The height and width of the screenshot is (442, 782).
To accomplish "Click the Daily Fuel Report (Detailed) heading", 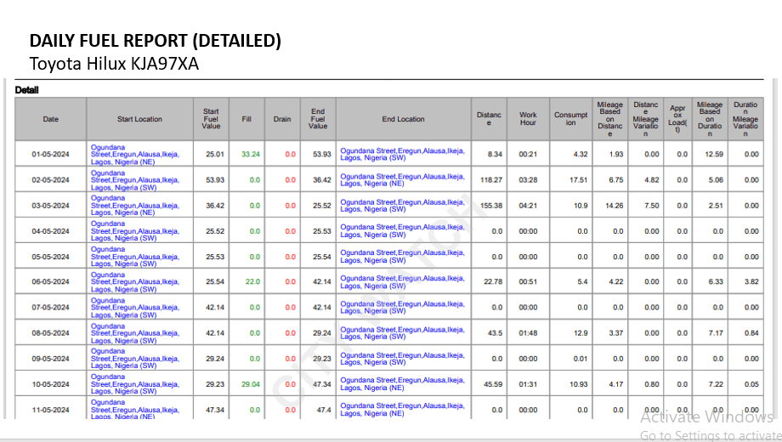I will point(156,41).
